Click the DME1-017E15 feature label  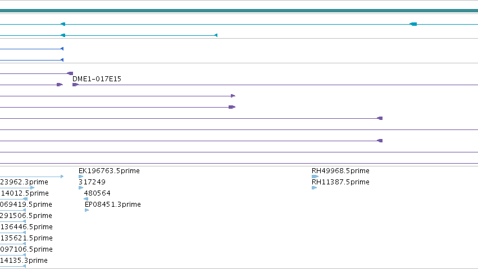(97, 79)
